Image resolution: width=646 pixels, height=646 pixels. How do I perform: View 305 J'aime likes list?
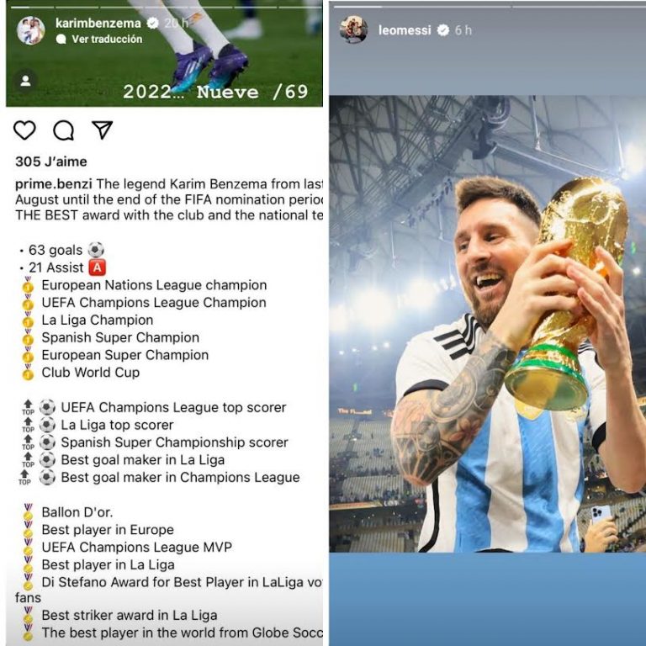[x=51, y=161]
